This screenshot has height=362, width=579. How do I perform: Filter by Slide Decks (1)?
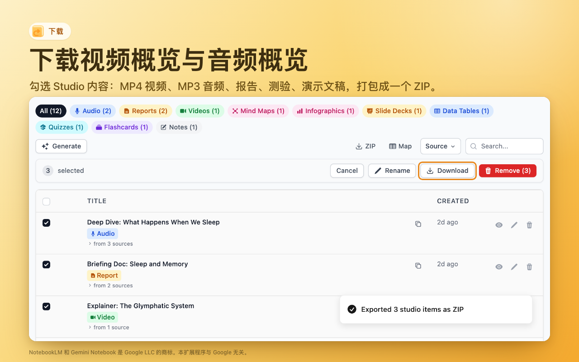(x=394, y=111)
